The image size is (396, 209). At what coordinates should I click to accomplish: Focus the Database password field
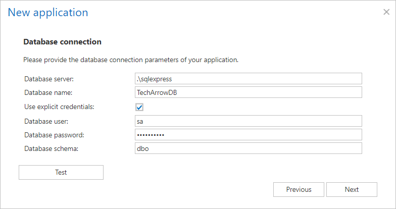[248, 135]
